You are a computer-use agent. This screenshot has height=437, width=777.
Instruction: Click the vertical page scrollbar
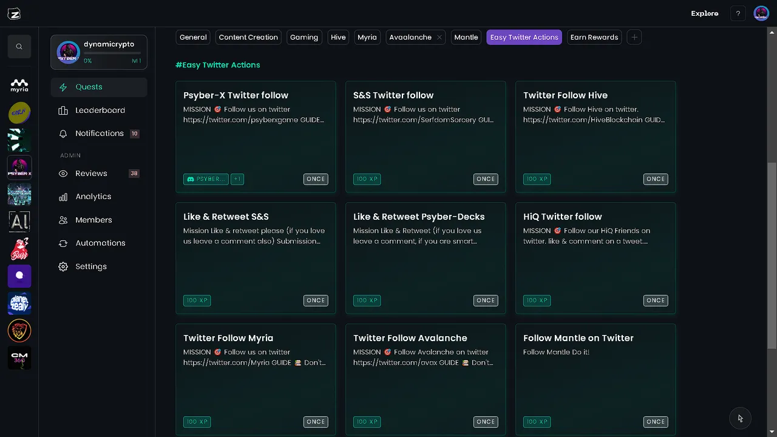(x=772, y=255)
